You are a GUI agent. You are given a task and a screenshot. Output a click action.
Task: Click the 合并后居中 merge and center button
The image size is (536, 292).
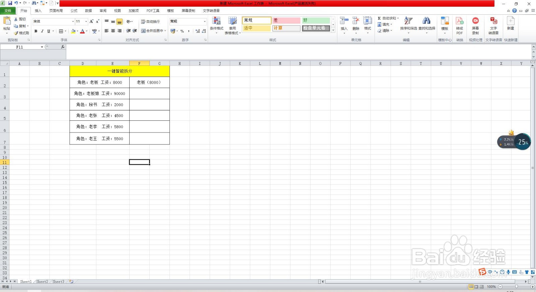click(x=153, y=31)
